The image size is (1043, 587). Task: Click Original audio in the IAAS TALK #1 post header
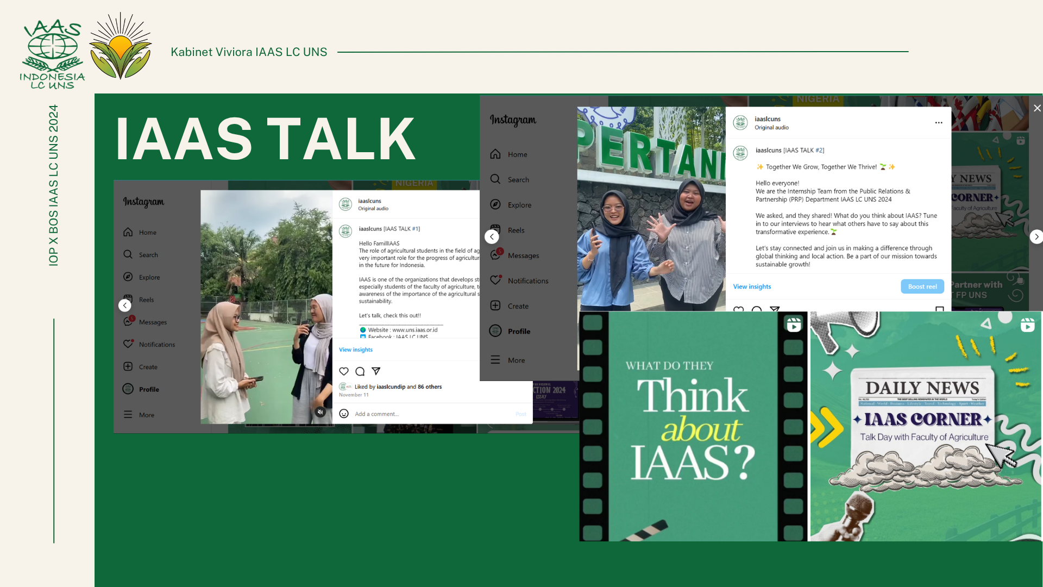click(373, 209)
